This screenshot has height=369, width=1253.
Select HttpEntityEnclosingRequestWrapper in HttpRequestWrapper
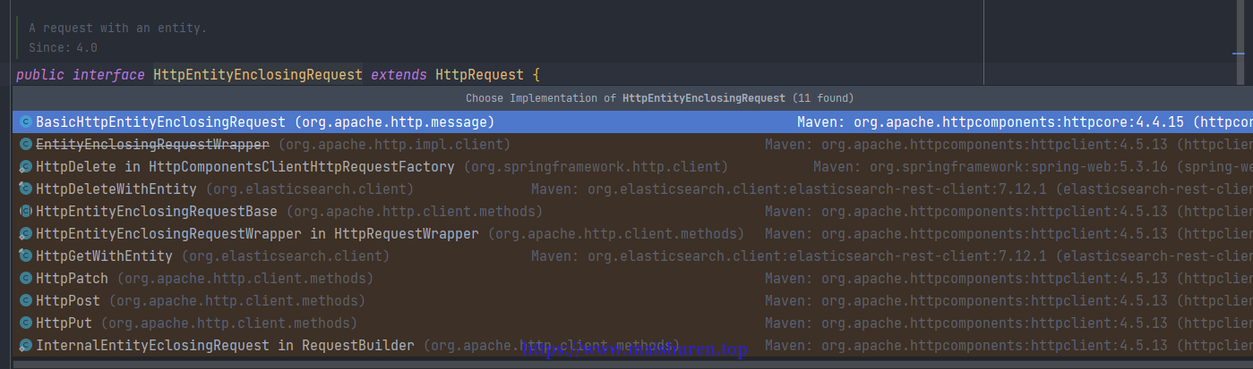pyautogui.click(x=632, y=233)
